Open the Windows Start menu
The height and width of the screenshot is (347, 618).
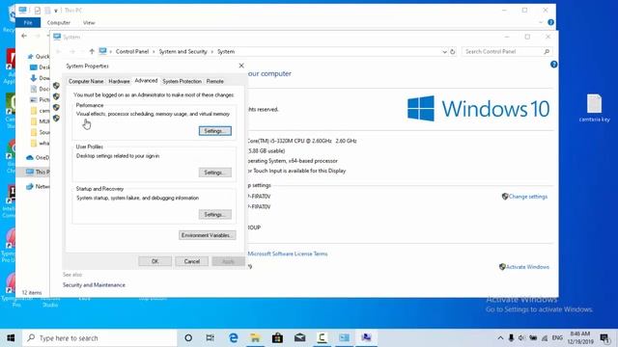coord(11,338)
